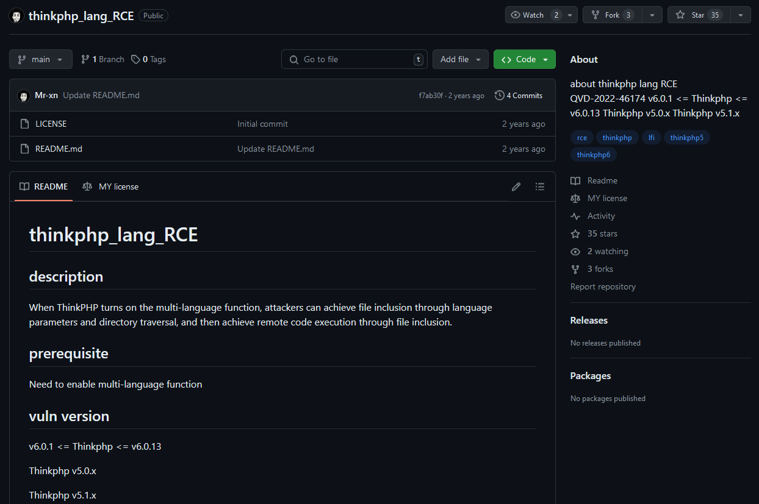The image size is (759, 504).
Task: Open the LICENSE file
Action: 51,124
